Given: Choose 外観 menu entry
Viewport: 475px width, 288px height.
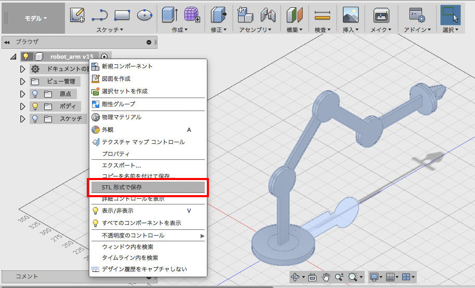Looking at the screenshot, I should coord(148,130).
